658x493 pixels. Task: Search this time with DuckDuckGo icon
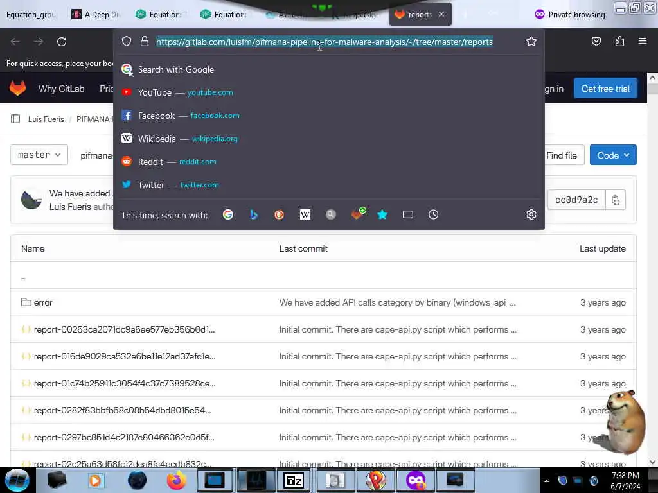click(279, 214)
